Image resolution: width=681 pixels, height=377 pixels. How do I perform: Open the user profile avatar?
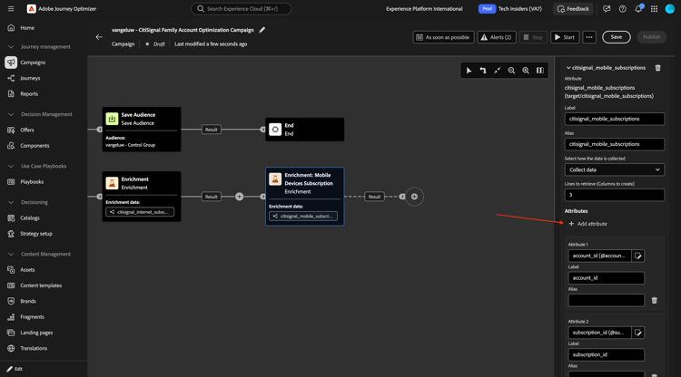(x=670, y=9)
